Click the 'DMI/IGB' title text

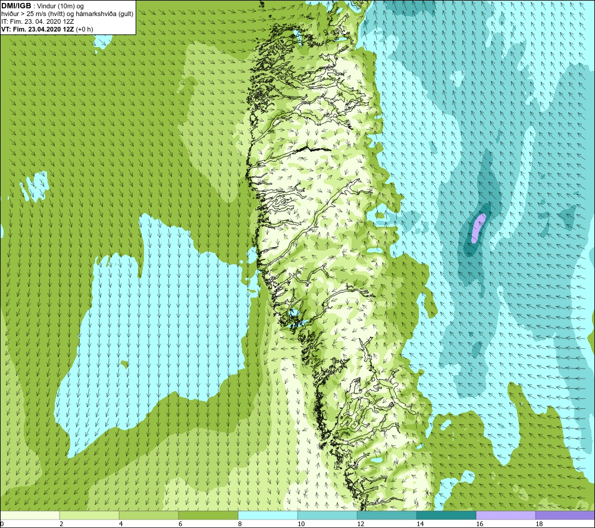[x=16, y=6]
